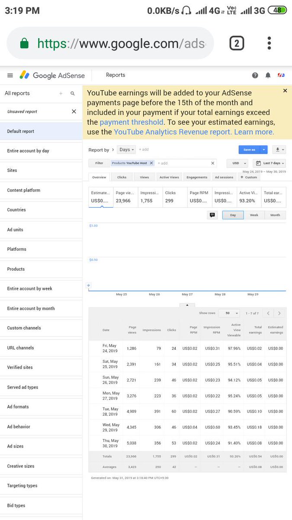Screen dimensions: 292x520
Task: Select the Active View 93.20% metric card
Action: [x=249, y=197]
